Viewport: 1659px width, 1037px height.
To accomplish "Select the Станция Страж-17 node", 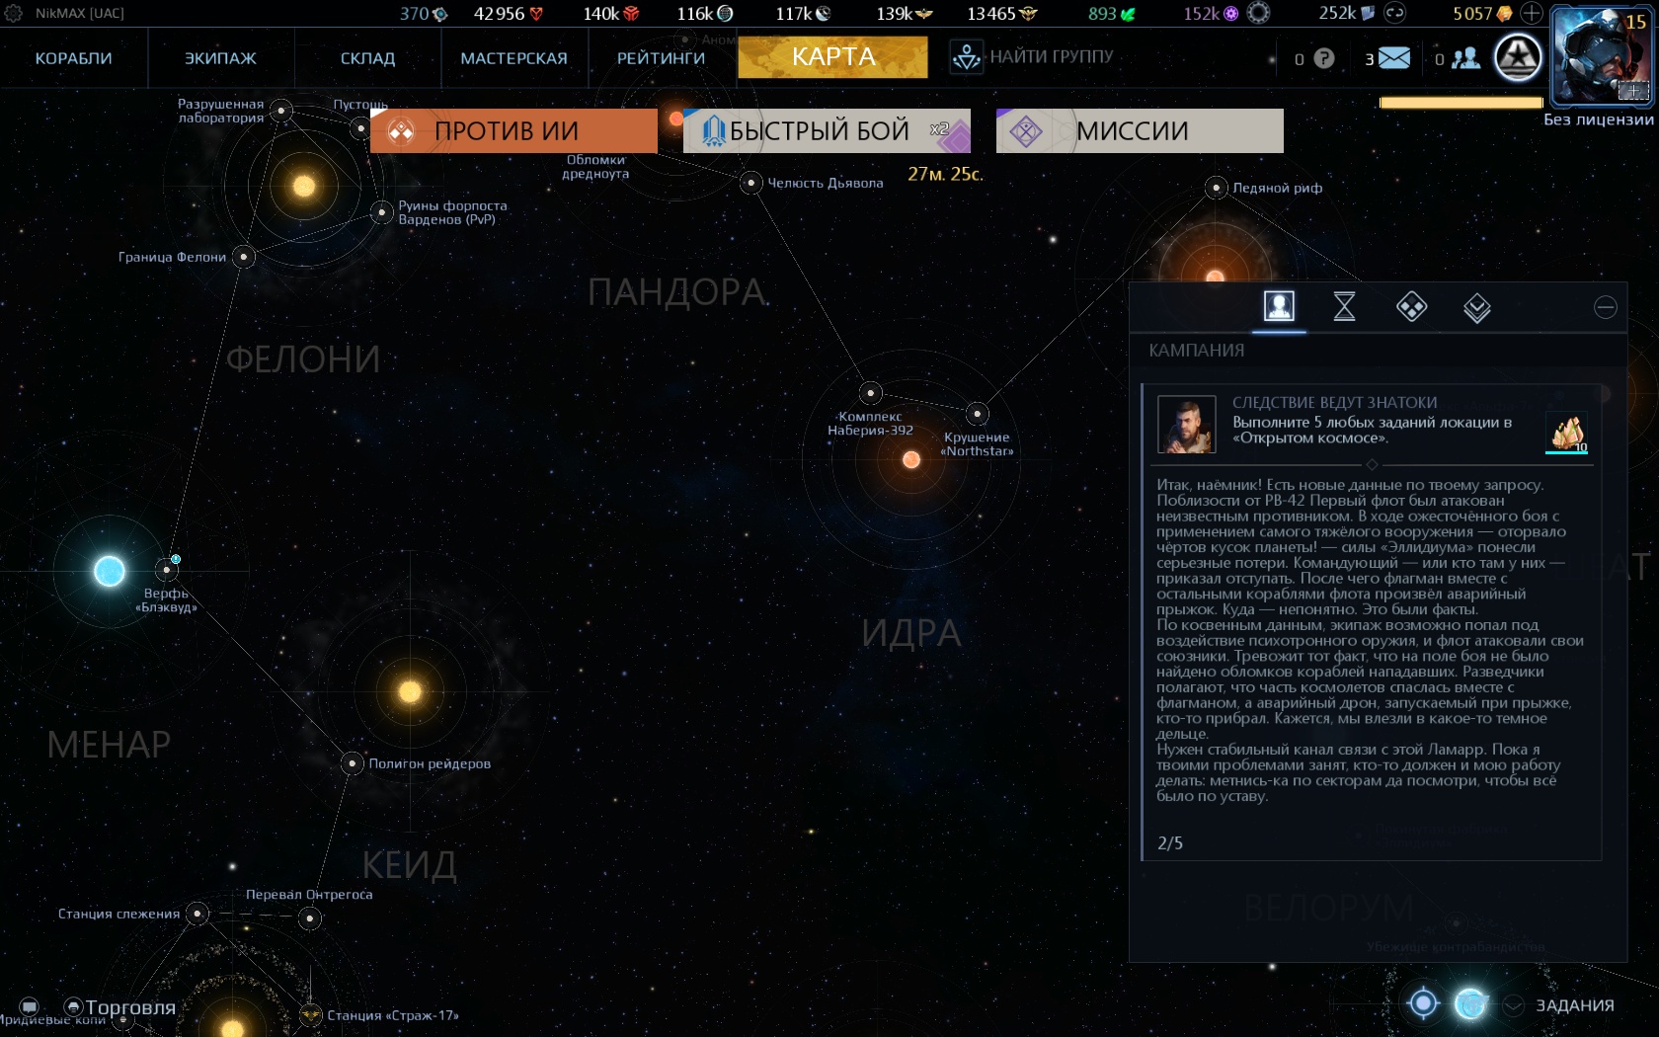I will (x=310, y=1015).
